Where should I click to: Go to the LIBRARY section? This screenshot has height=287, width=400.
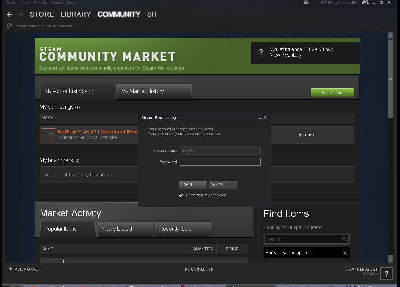click(x=76, y=14)
